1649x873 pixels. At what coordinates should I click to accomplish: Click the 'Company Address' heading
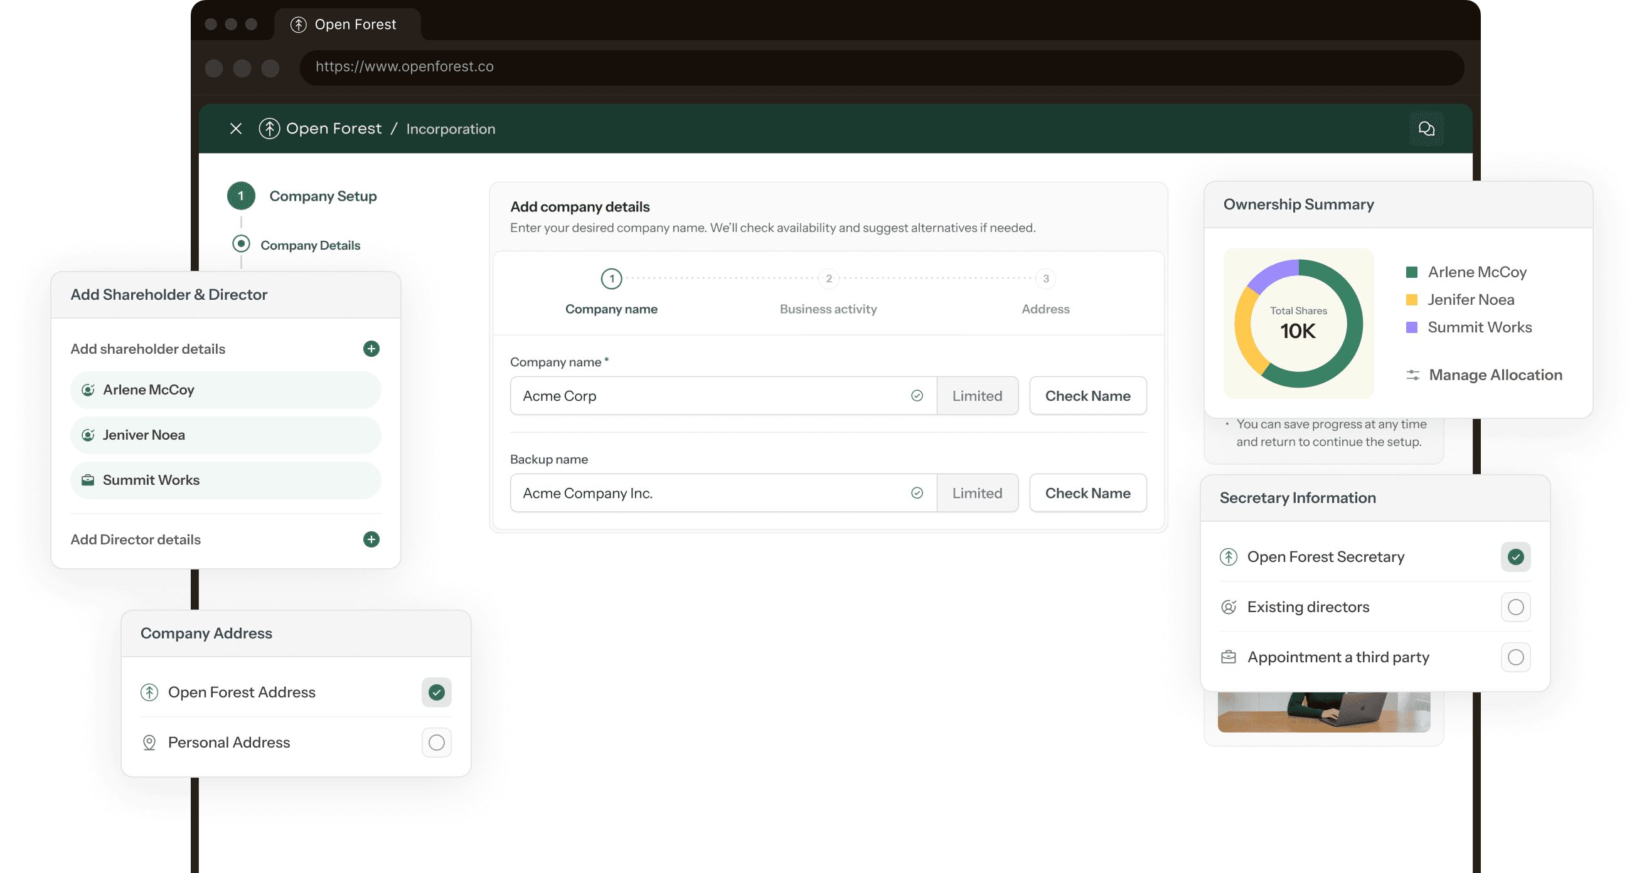[x=206, y=633]
